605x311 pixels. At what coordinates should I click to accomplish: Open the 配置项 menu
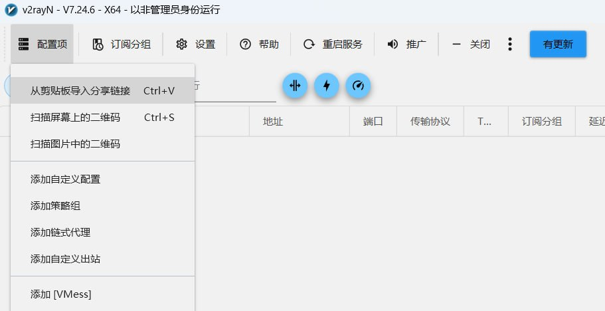[x=42, y=44]
